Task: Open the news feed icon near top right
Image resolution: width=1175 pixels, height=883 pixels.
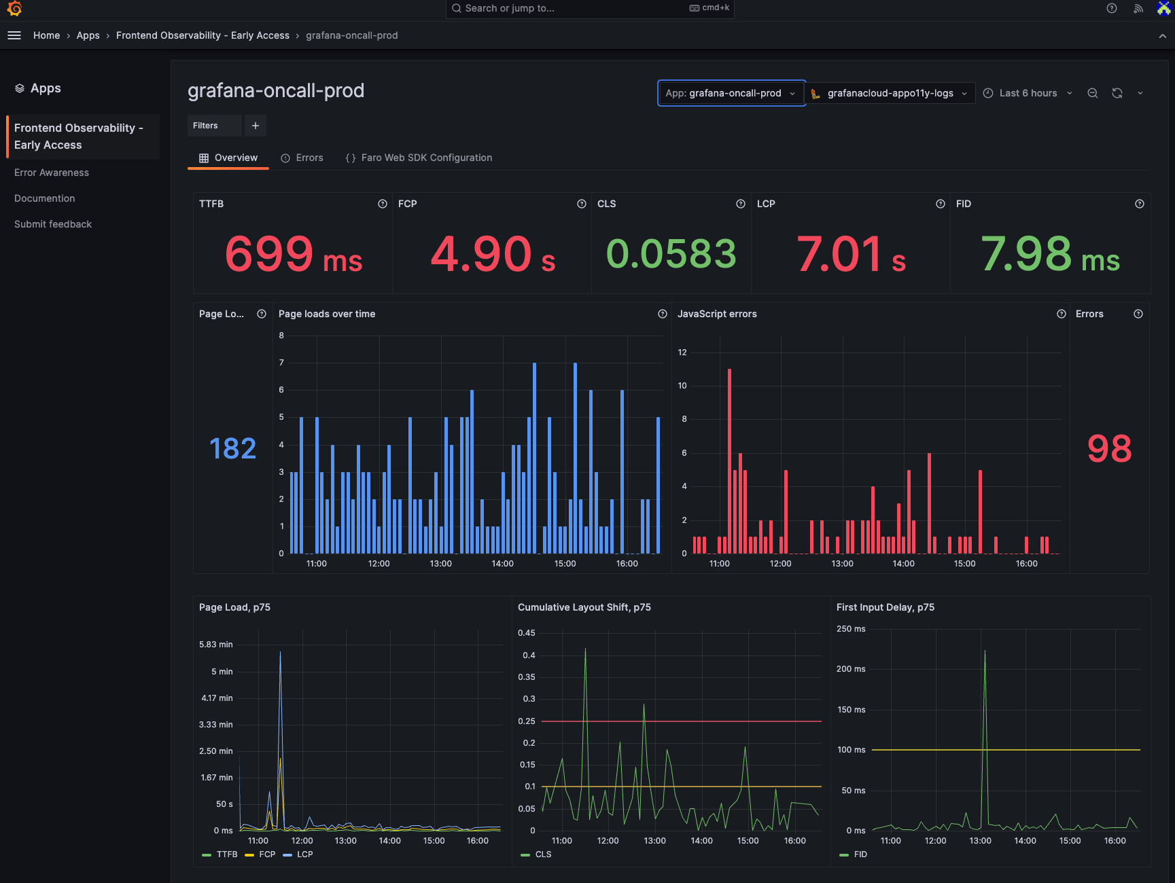Action: 1138,8
